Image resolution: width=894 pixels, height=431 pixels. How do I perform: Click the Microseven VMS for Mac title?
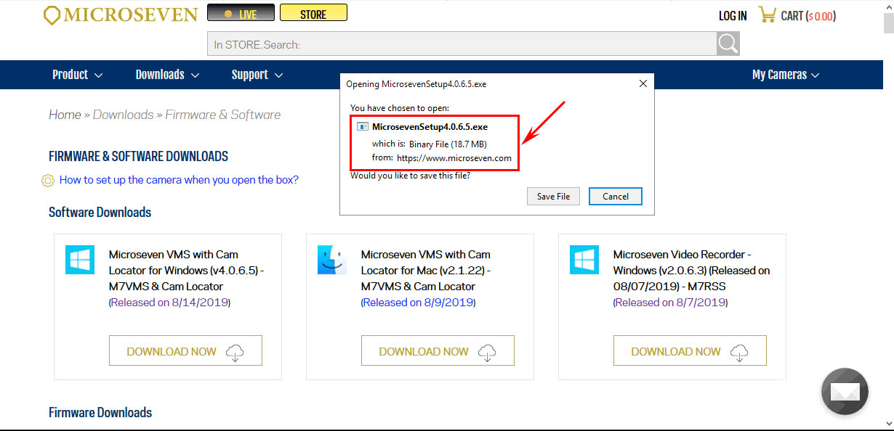(x=427, y=271)
